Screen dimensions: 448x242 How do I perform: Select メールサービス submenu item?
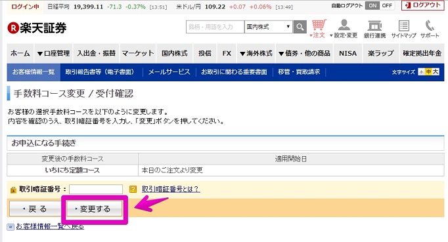pyautogui.click(x=169, y=72)
